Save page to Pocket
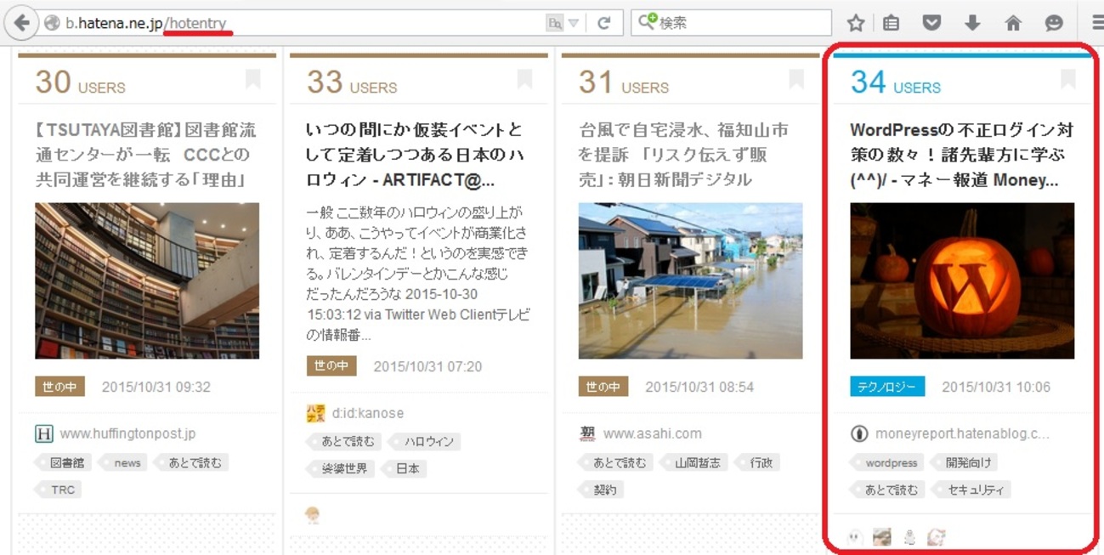Image resolution: width=1104 pixels, height=555 pixels. tap(931, 24)
